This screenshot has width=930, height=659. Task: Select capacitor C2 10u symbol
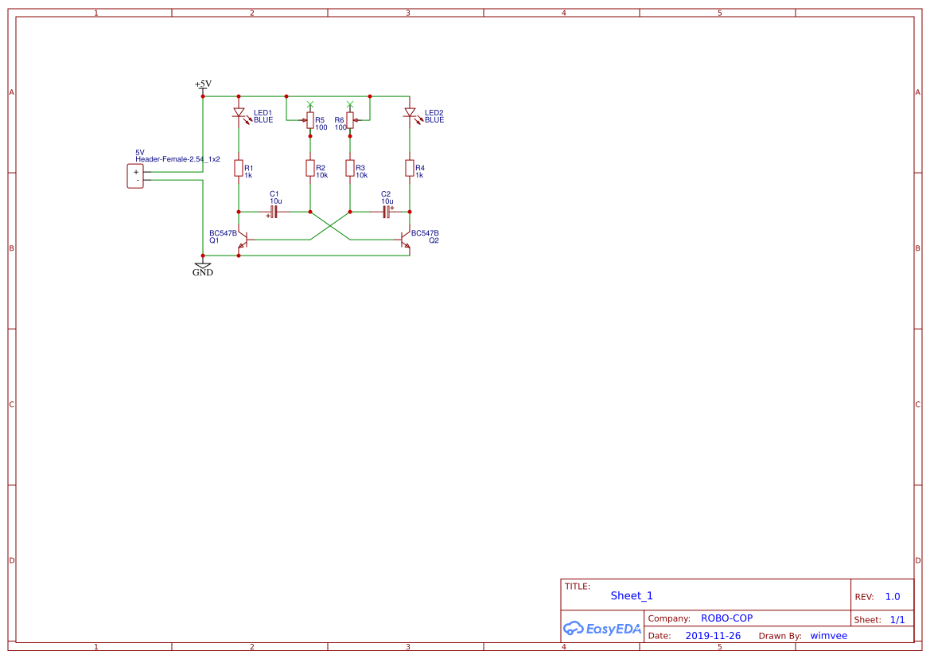click(387, 213)
